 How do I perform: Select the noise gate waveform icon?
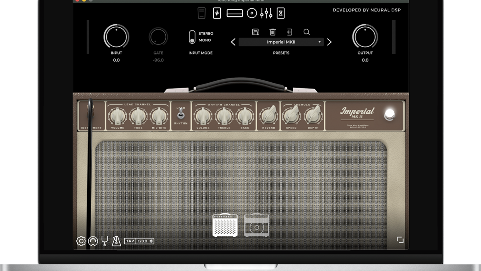pyautogui.click(x=217, y=13)
